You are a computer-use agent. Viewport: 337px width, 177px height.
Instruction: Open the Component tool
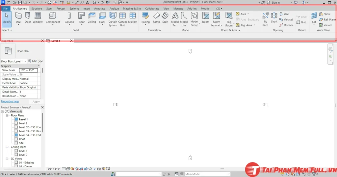(x=53, y=18)
